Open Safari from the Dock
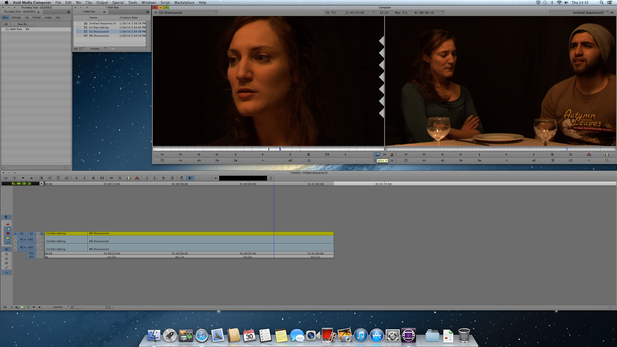 201,335
